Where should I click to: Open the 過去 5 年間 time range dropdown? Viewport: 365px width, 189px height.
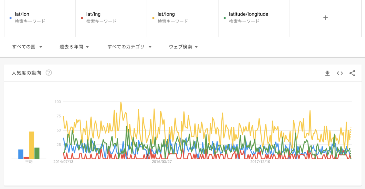pos(74,47)
